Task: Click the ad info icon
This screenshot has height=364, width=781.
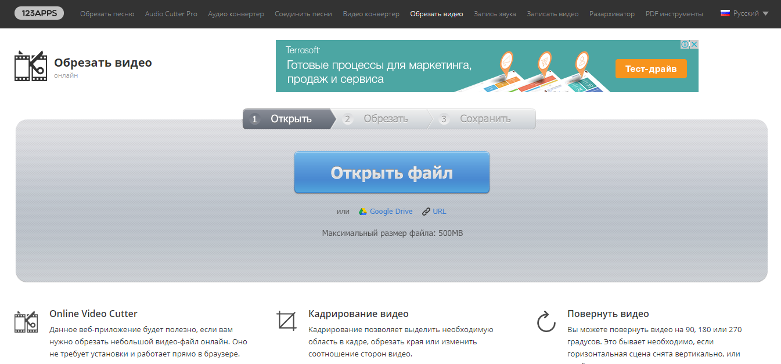Action: coord(685,45)
